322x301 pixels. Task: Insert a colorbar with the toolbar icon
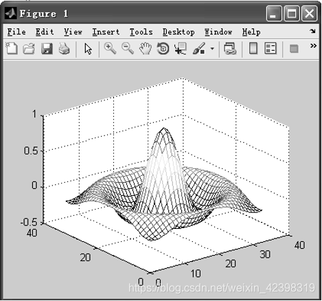(x=253, y=49)
